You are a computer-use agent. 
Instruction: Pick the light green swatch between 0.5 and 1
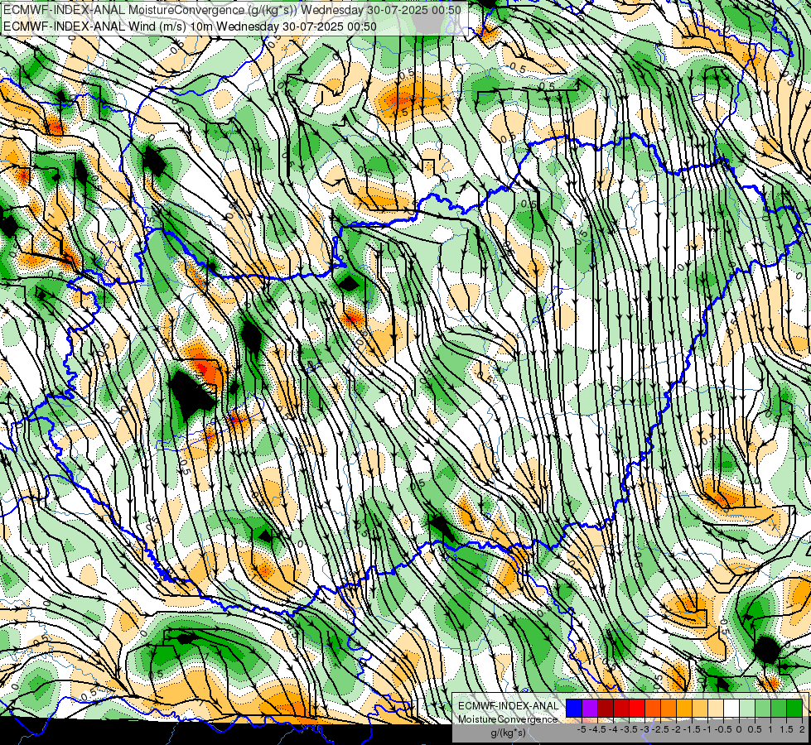point(763,709)
